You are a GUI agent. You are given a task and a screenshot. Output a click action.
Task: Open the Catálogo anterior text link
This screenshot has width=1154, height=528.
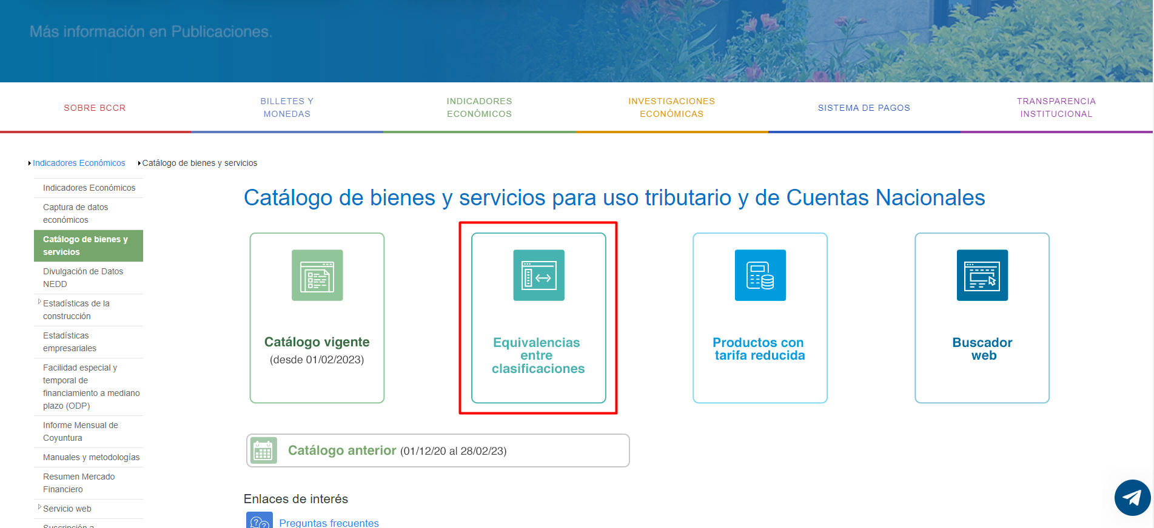[342, 450]
